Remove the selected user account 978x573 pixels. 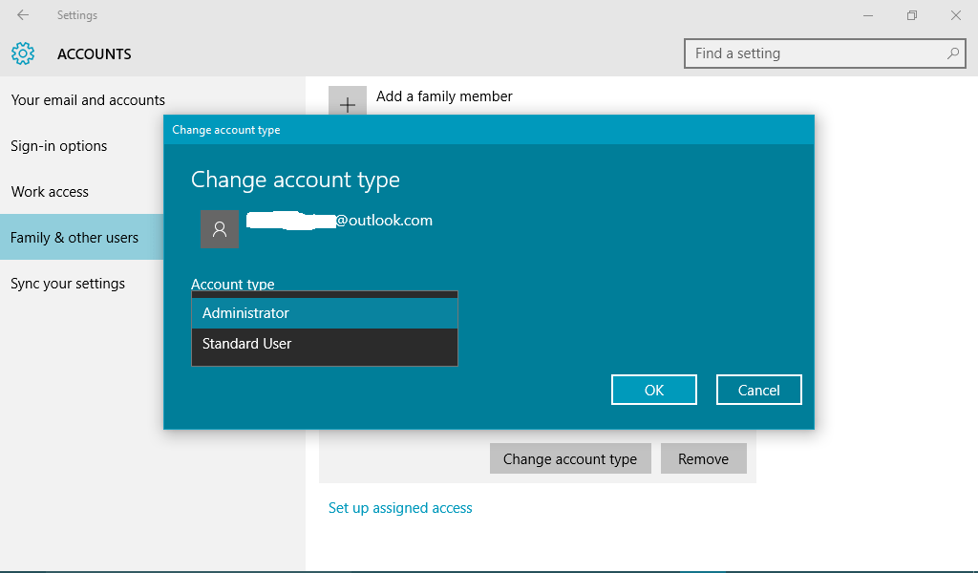coord(703,459)
